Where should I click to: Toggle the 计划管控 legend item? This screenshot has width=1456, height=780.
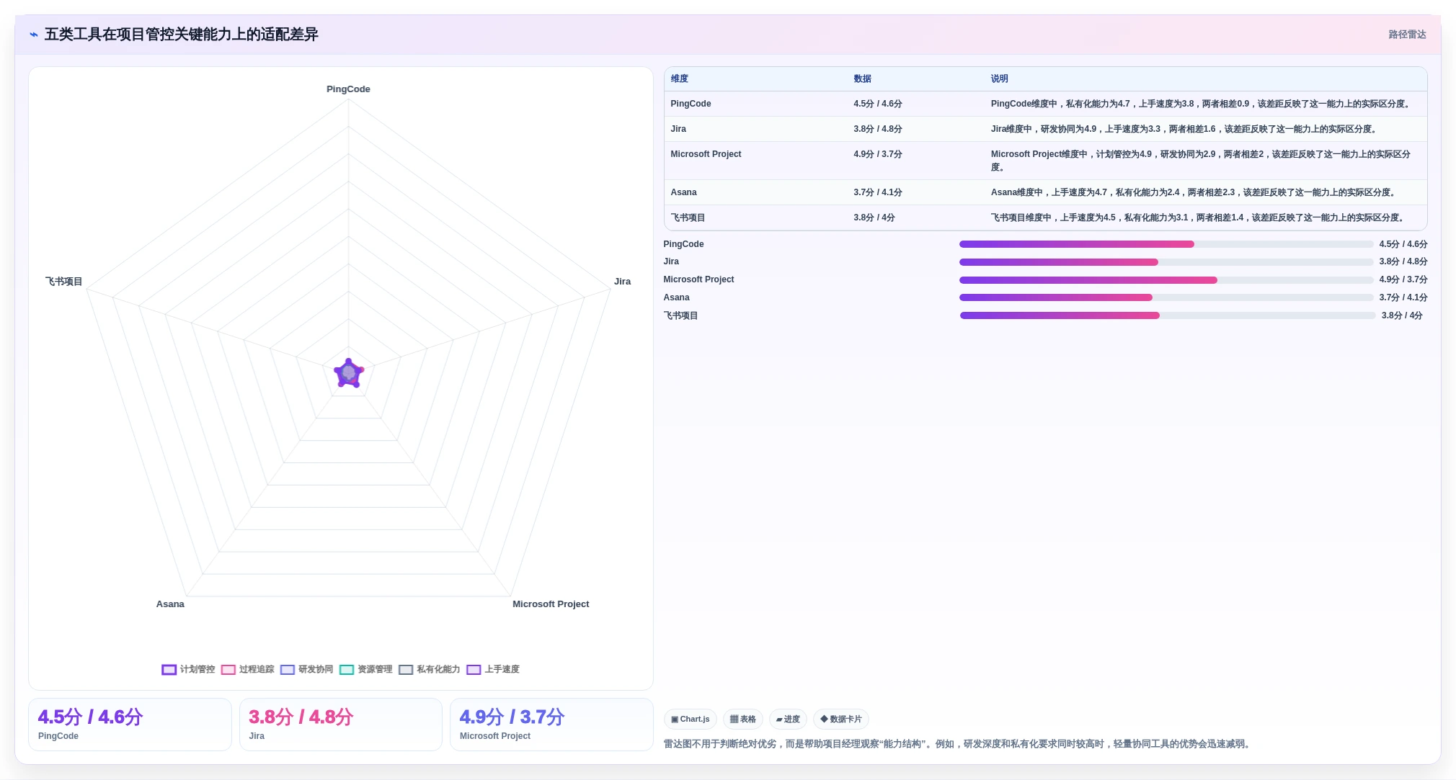[x=188, y=669]
